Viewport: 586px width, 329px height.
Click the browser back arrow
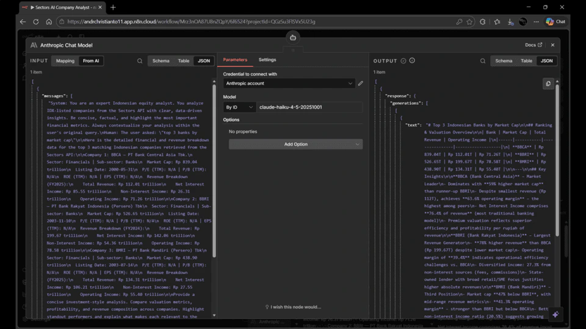pyautogui.click(x=23, y=22)
